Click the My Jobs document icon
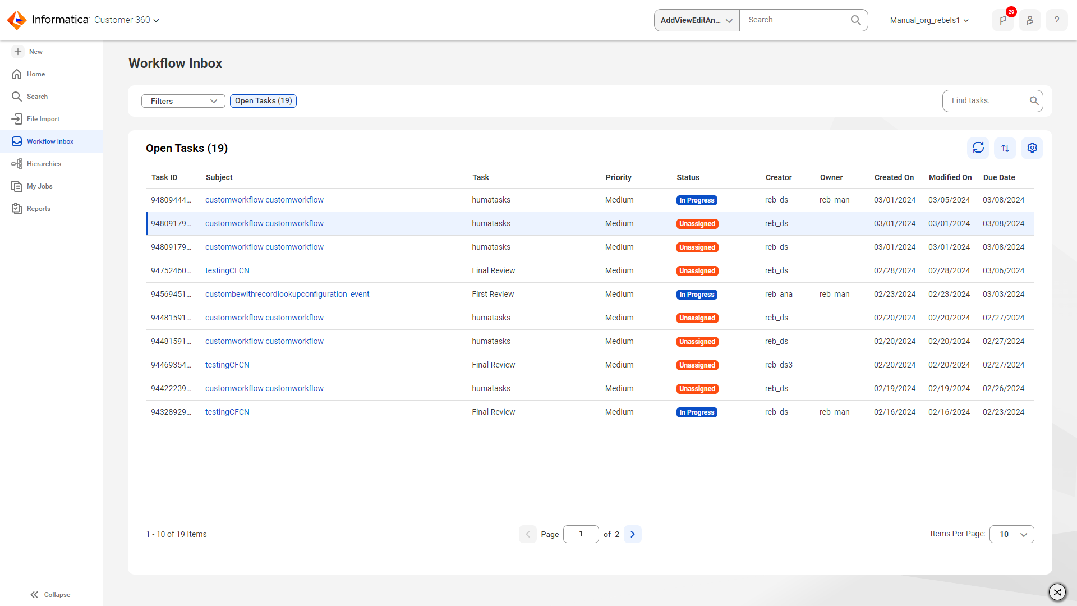Screen dimensions: 1077x606 (17, 186)
